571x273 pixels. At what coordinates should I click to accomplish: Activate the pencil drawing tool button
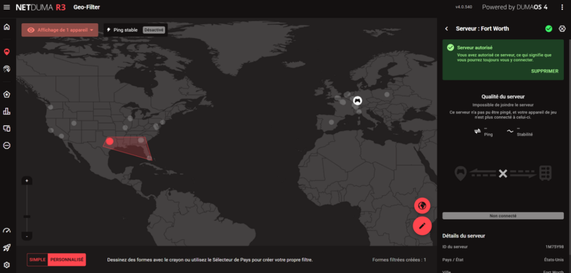(421, 226)
